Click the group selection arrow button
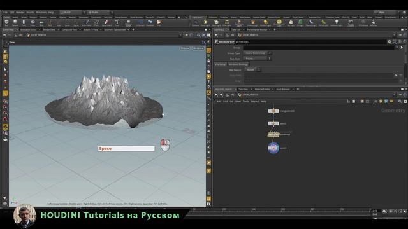 point(402,48)
